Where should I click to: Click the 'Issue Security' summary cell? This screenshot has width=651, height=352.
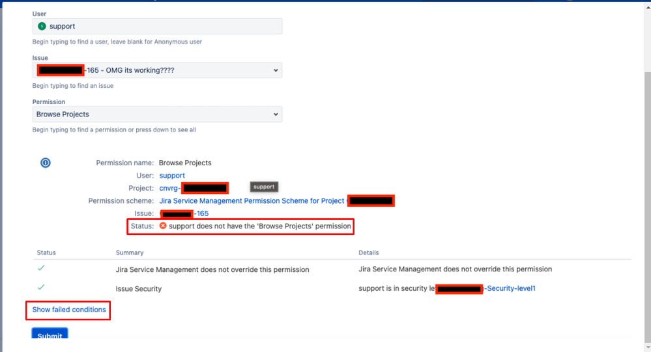[139, 289]
